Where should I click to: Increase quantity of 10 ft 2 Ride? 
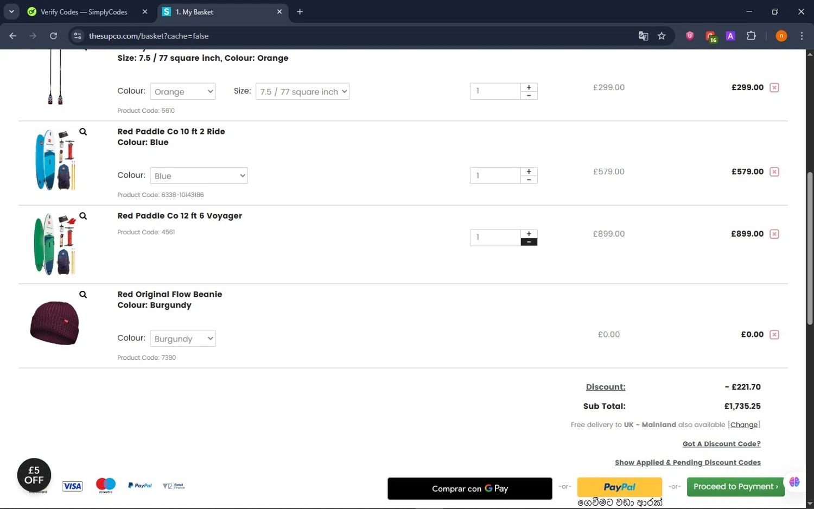tap(529, 171)
